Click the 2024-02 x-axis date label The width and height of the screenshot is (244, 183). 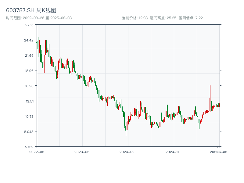pyautogui.click(x=127, y=152)
